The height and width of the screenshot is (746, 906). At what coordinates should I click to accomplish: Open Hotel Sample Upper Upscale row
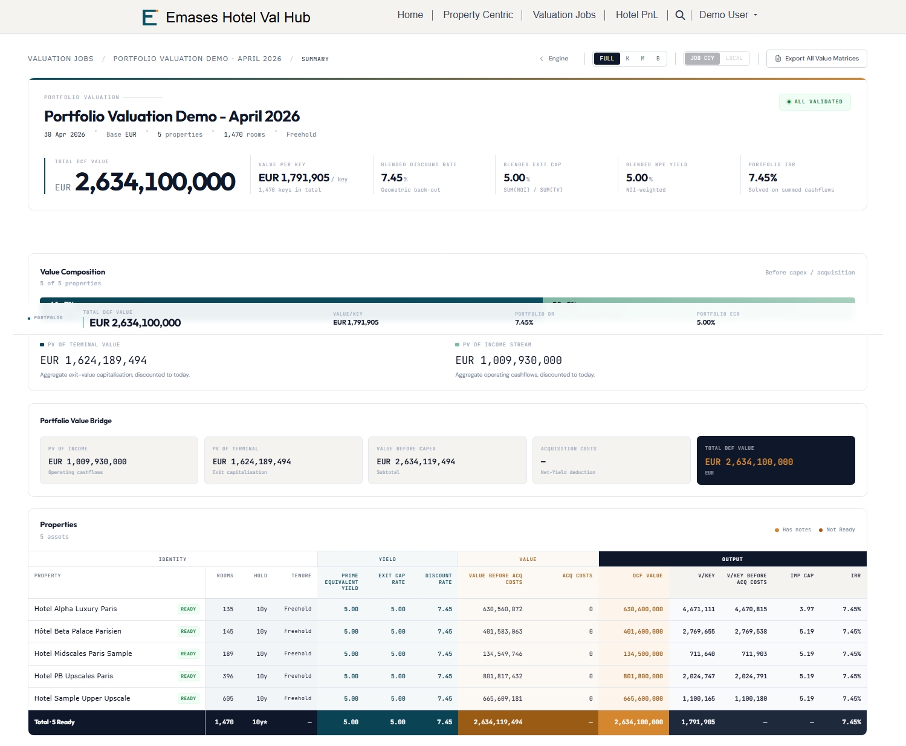[447, 699]
